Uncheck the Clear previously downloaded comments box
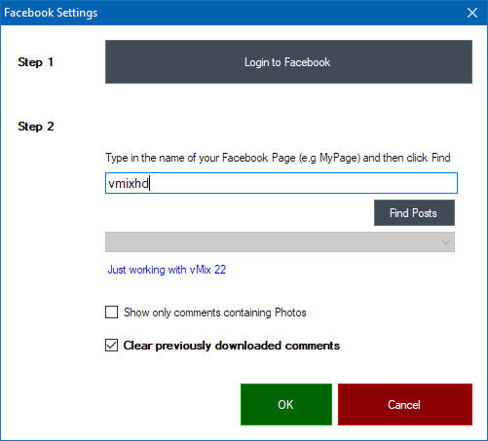Viewport: 488px width, 441px height. 111,346
